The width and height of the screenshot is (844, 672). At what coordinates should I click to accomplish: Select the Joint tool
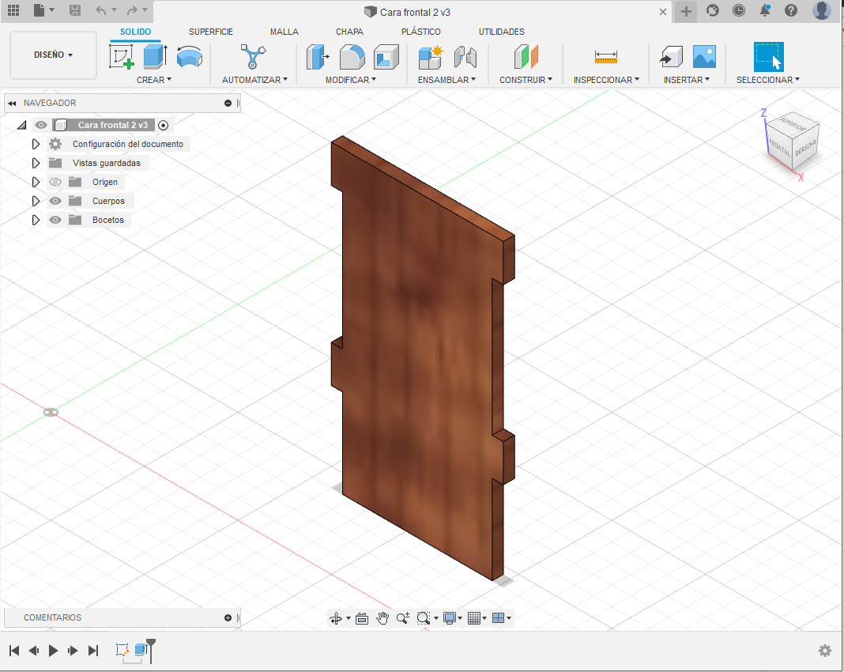pos(465,57)
